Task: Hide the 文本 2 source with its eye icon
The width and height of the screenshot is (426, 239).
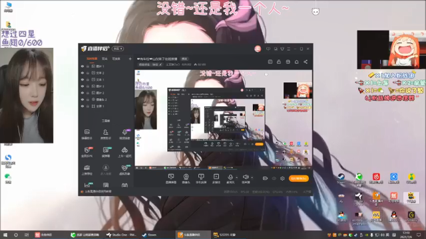Action: click(x=83, y=73)
